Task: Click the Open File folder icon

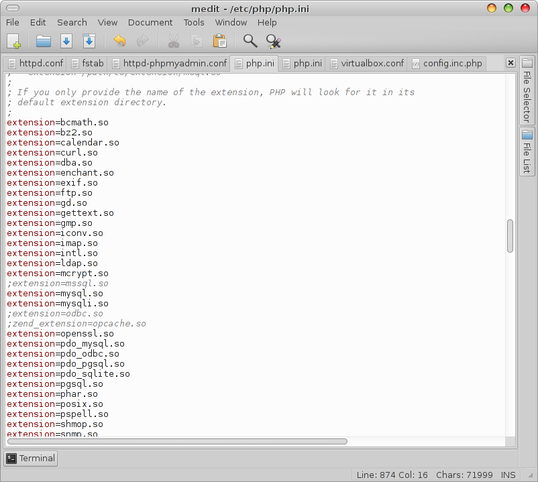Action: click(44, 42)
